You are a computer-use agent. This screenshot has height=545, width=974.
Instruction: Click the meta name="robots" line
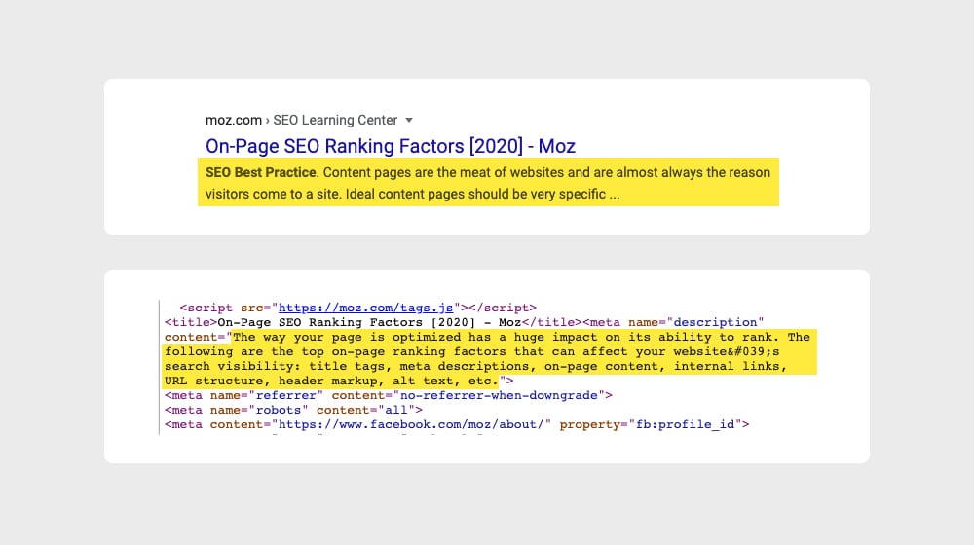click(x=293, y=410)
